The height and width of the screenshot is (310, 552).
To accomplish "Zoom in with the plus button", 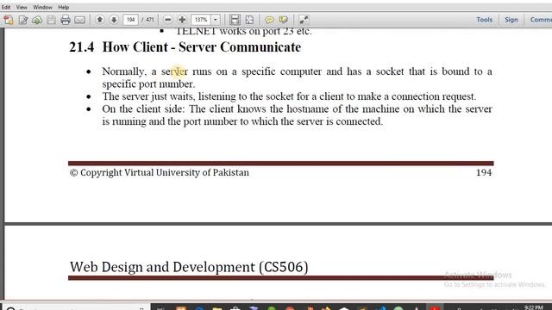I will point(182,20).
